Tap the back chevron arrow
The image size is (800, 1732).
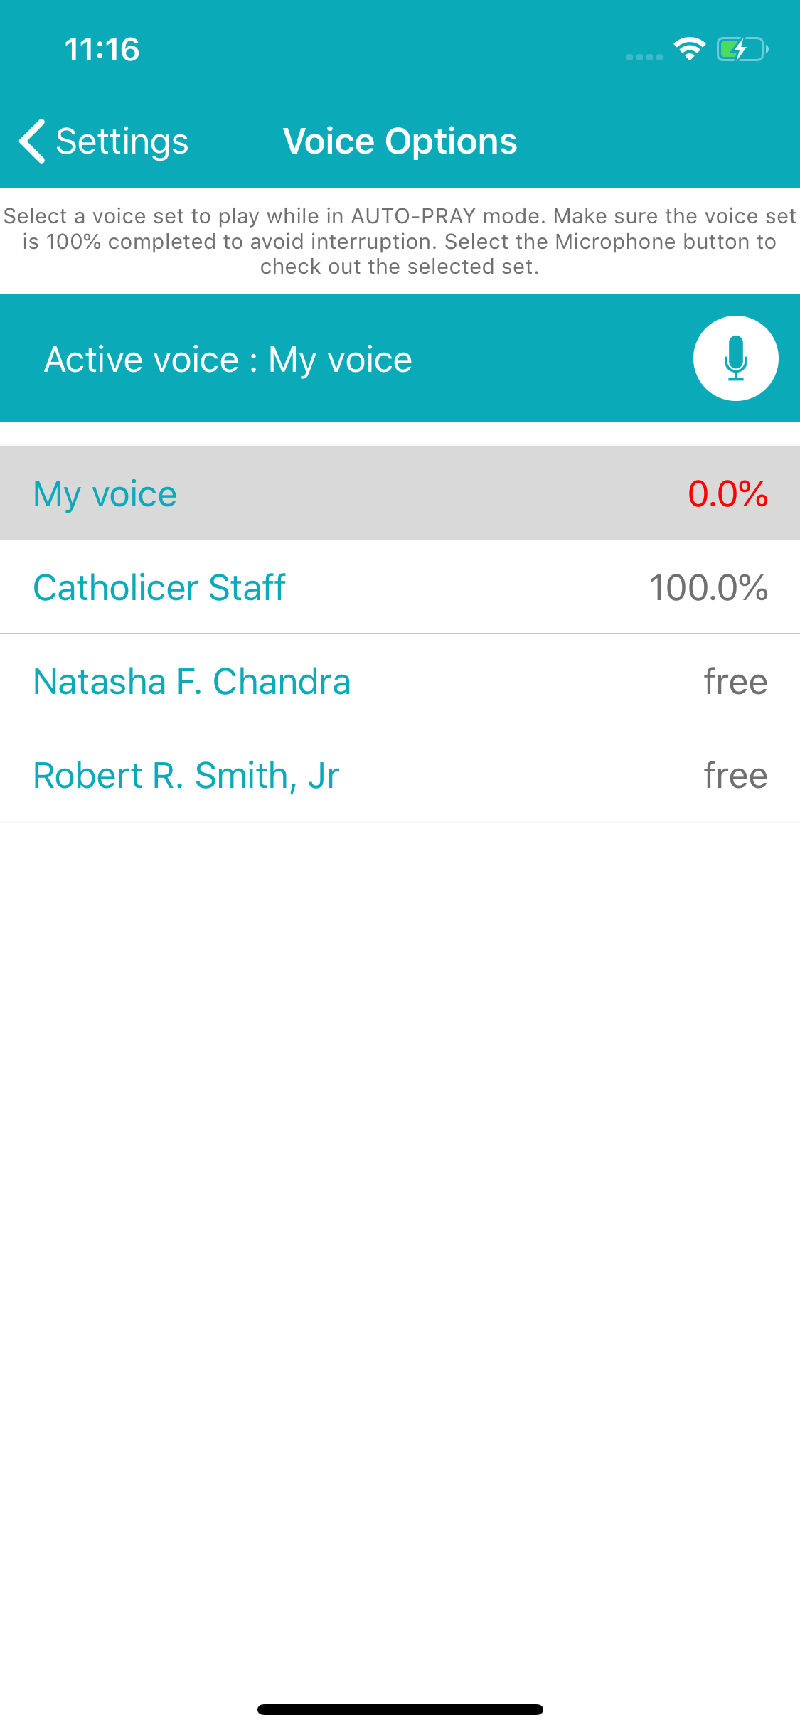[x=32, y=141]
